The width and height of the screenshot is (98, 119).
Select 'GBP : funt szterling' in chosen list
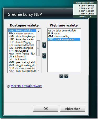64,36
